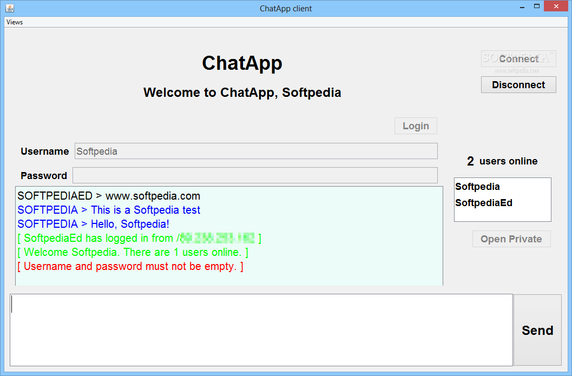
Task: Click the Open Private button
Action: [x=511, y=239]
